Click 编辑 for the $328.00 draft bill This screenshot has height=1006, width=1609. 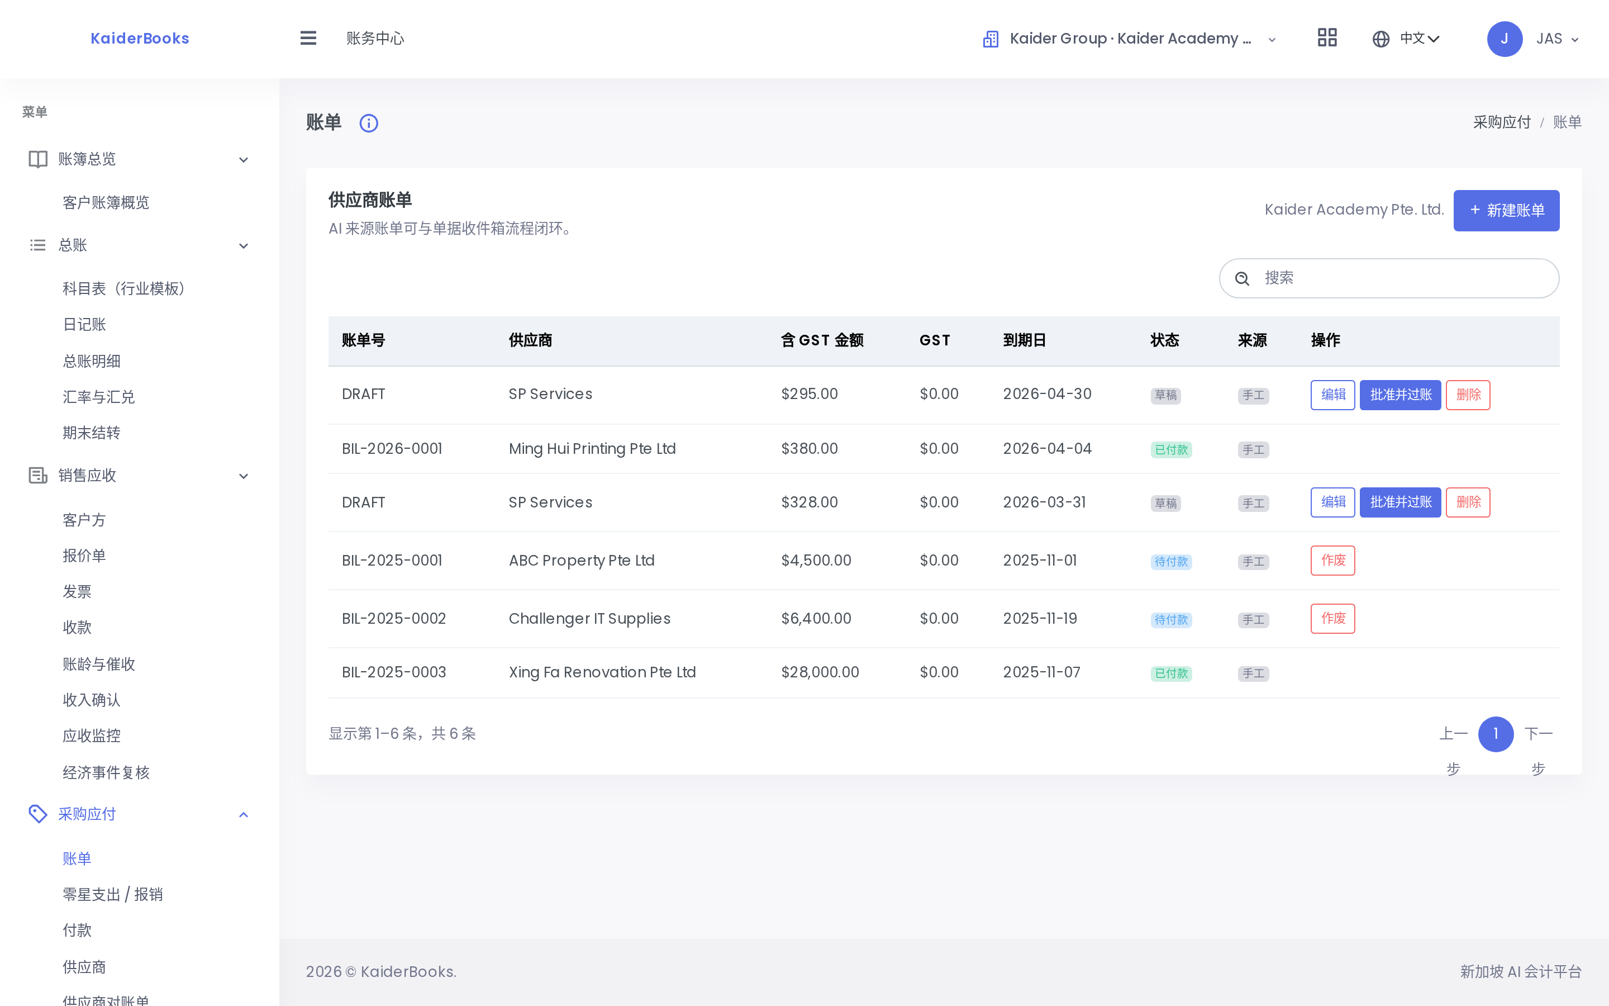coord(1332,502)
